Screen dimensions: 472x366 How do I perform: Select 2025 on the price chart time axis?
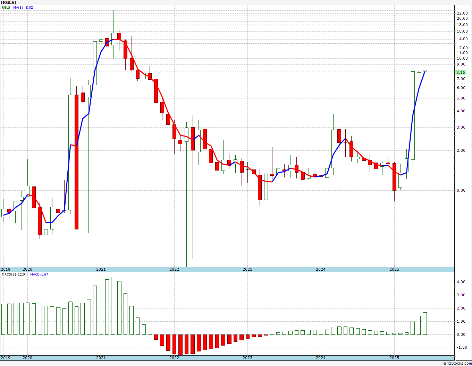pos(394,269)
